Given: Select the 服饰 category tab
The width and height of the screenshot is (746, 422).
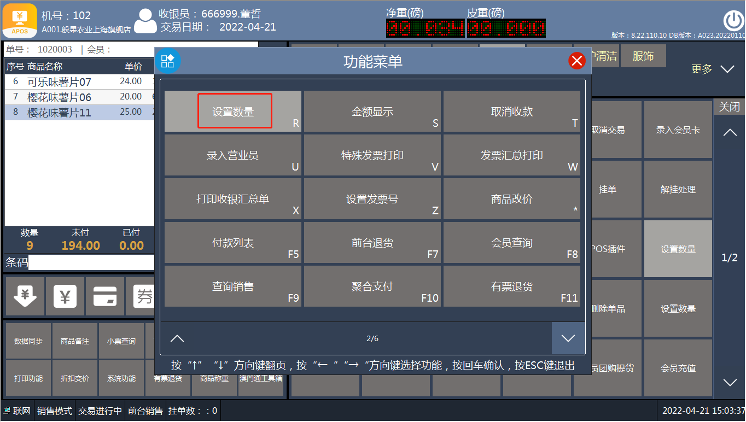Looking at the screenshot, I should click(643, 56).
